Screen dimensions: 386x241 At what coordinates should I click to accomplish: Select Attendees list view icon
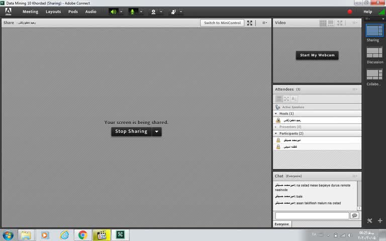279,99
